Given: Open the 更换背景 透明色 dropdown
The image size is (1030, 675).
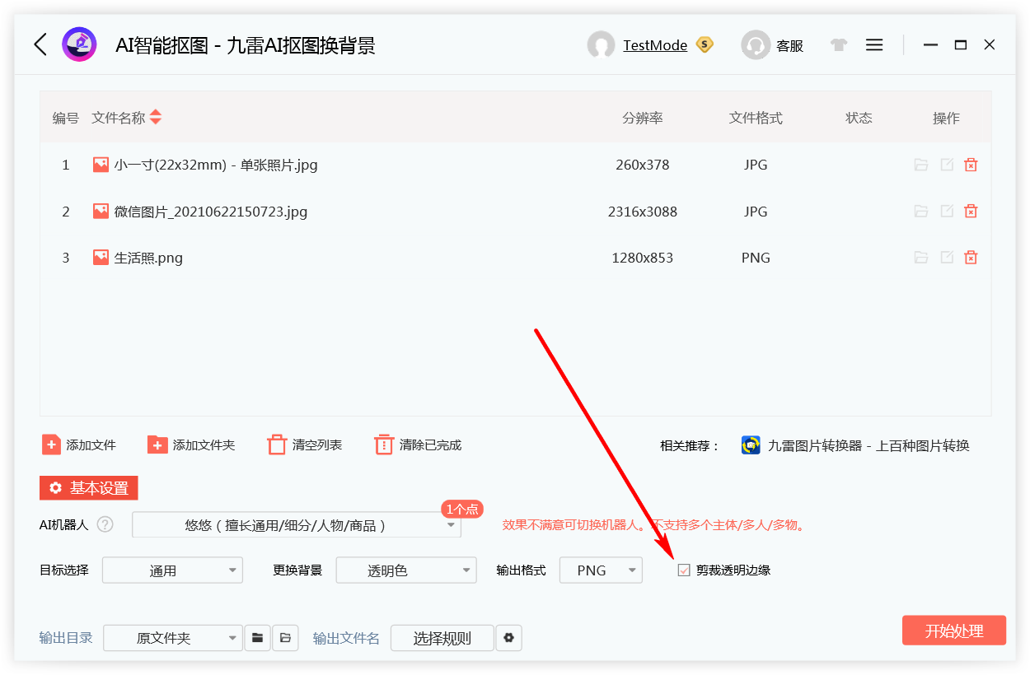Looking at the screenshot, I should tap(466, 570).
